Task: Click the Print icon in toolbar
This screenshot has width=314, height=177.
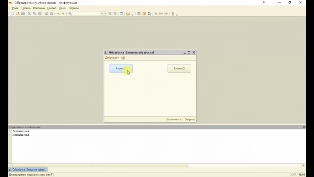Action: (46, 14)
